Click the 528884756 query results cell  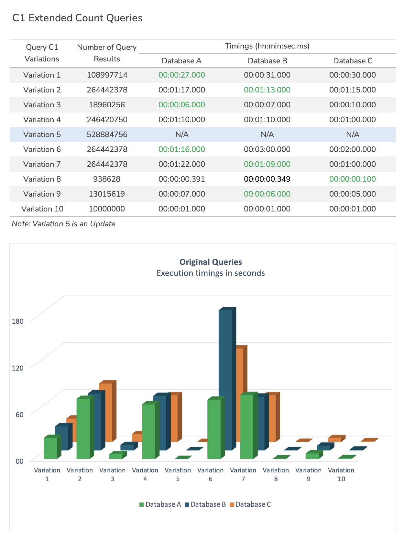107,135
